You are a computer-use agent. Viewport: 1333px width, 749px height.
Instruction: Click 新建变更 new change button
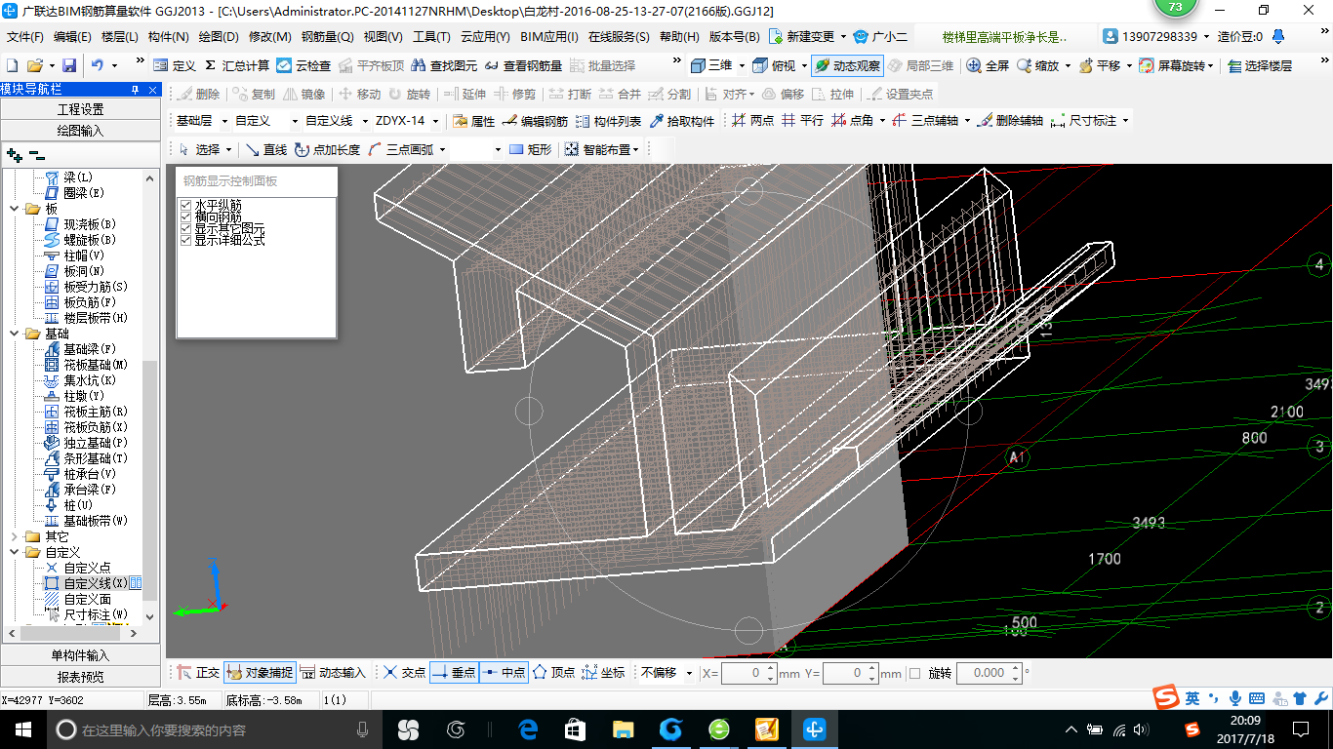coord(802,37)
